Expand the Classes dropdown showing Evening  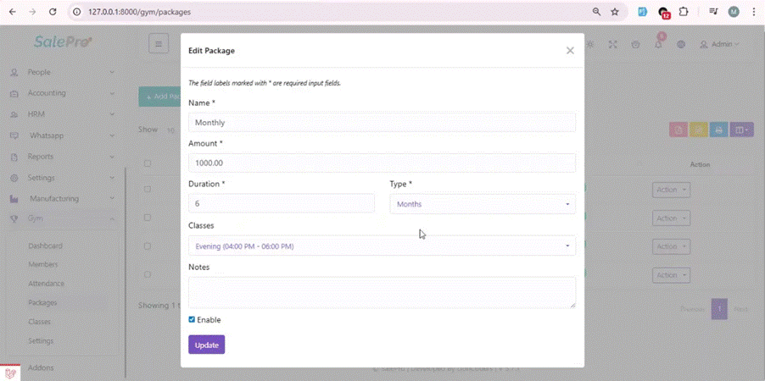382,246
